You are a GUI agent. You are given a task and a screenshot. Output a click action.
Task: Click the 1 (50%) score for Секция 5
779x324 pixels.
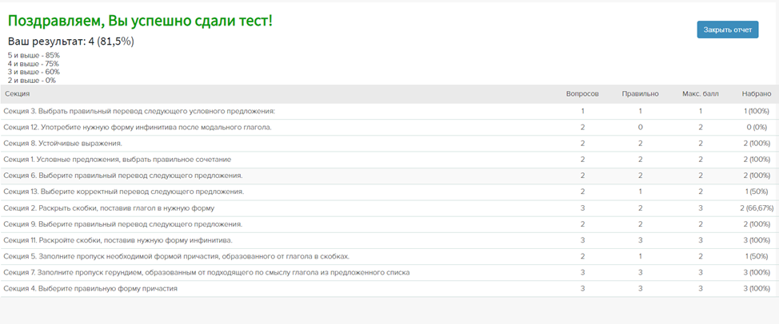757,256
